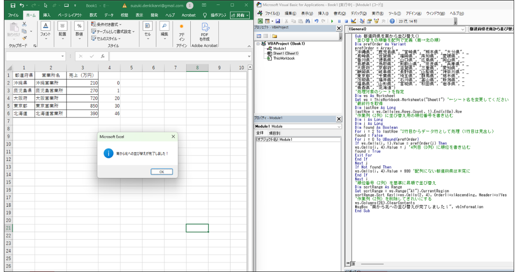Click the Excel name box field

[x=32, y=56]
